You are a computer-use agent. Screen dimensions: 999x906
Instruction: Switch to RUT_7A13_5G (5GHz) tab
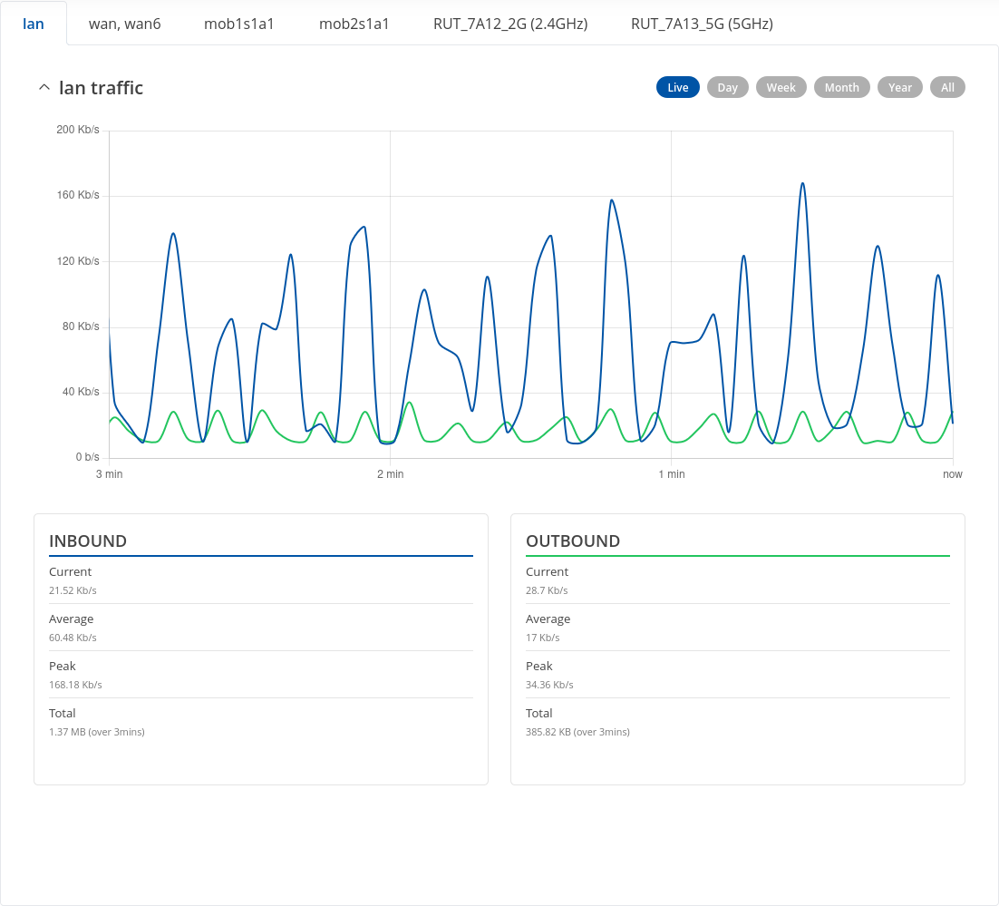pyautogui.click(x=702, y=24)
